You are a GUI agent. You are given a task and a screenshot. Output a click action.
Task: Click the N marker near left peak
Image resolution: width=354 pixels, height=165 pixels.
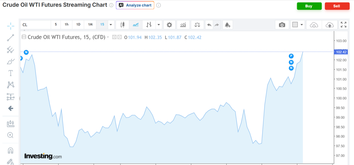click(26, 52)
